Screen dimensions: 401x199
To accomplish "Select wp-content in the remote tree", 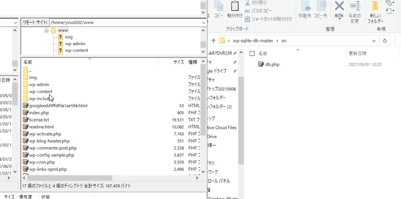I will pos(76,51).
